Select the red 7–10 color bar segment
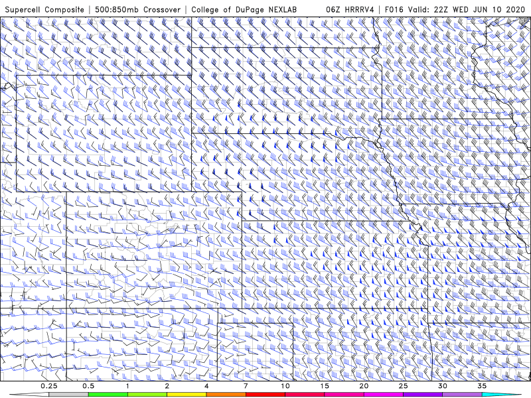Screen dimensions: 531x398 [265, 395]
